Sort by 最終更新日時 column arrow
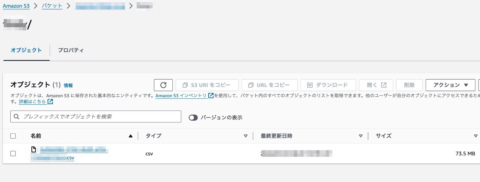Screen dimensions: 480x182 point(361,136)
